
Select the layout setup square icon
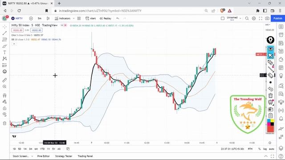click(223, 18)
